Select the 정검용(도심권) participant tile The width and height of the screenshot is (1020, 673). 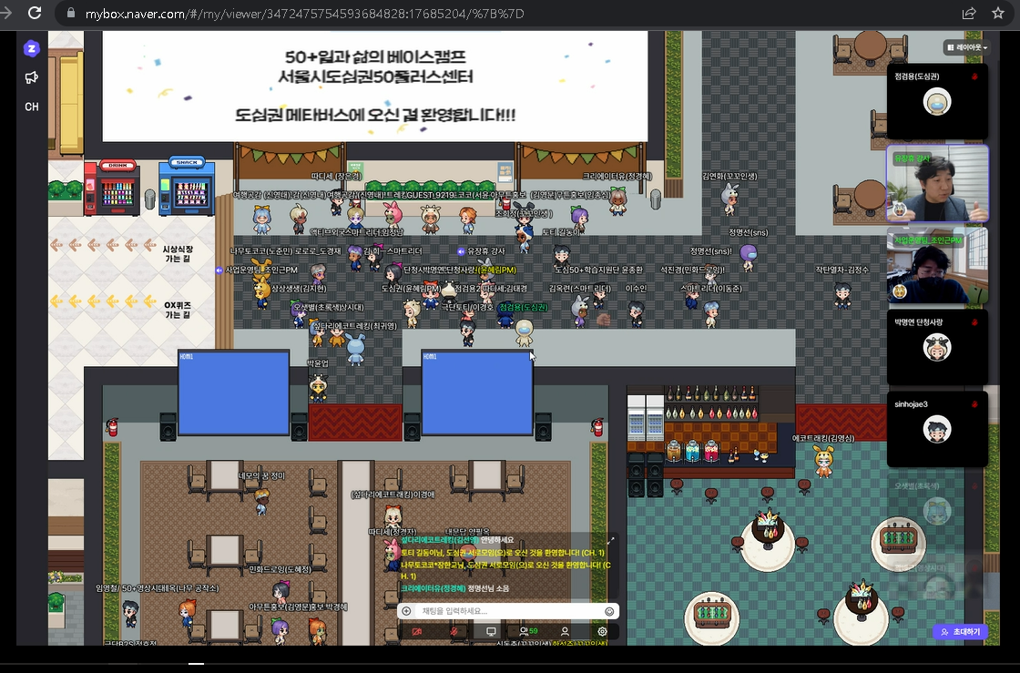point(937,101)
